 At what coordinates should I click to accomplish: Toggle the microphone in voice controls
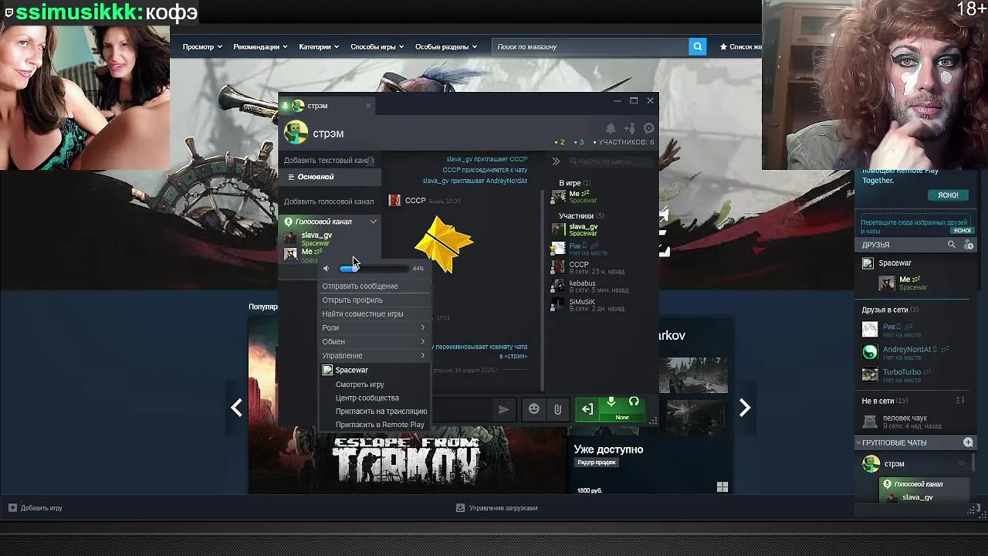point(611,402)
